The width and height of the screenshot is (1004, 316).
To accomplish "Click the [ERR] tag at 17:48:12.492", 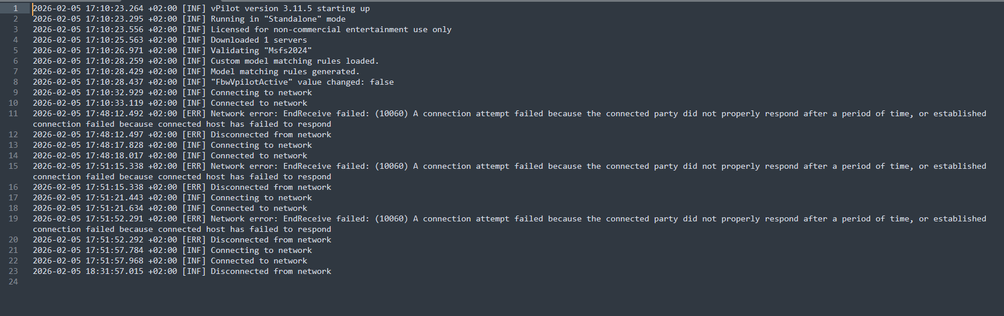I will [x=194, y=114].
